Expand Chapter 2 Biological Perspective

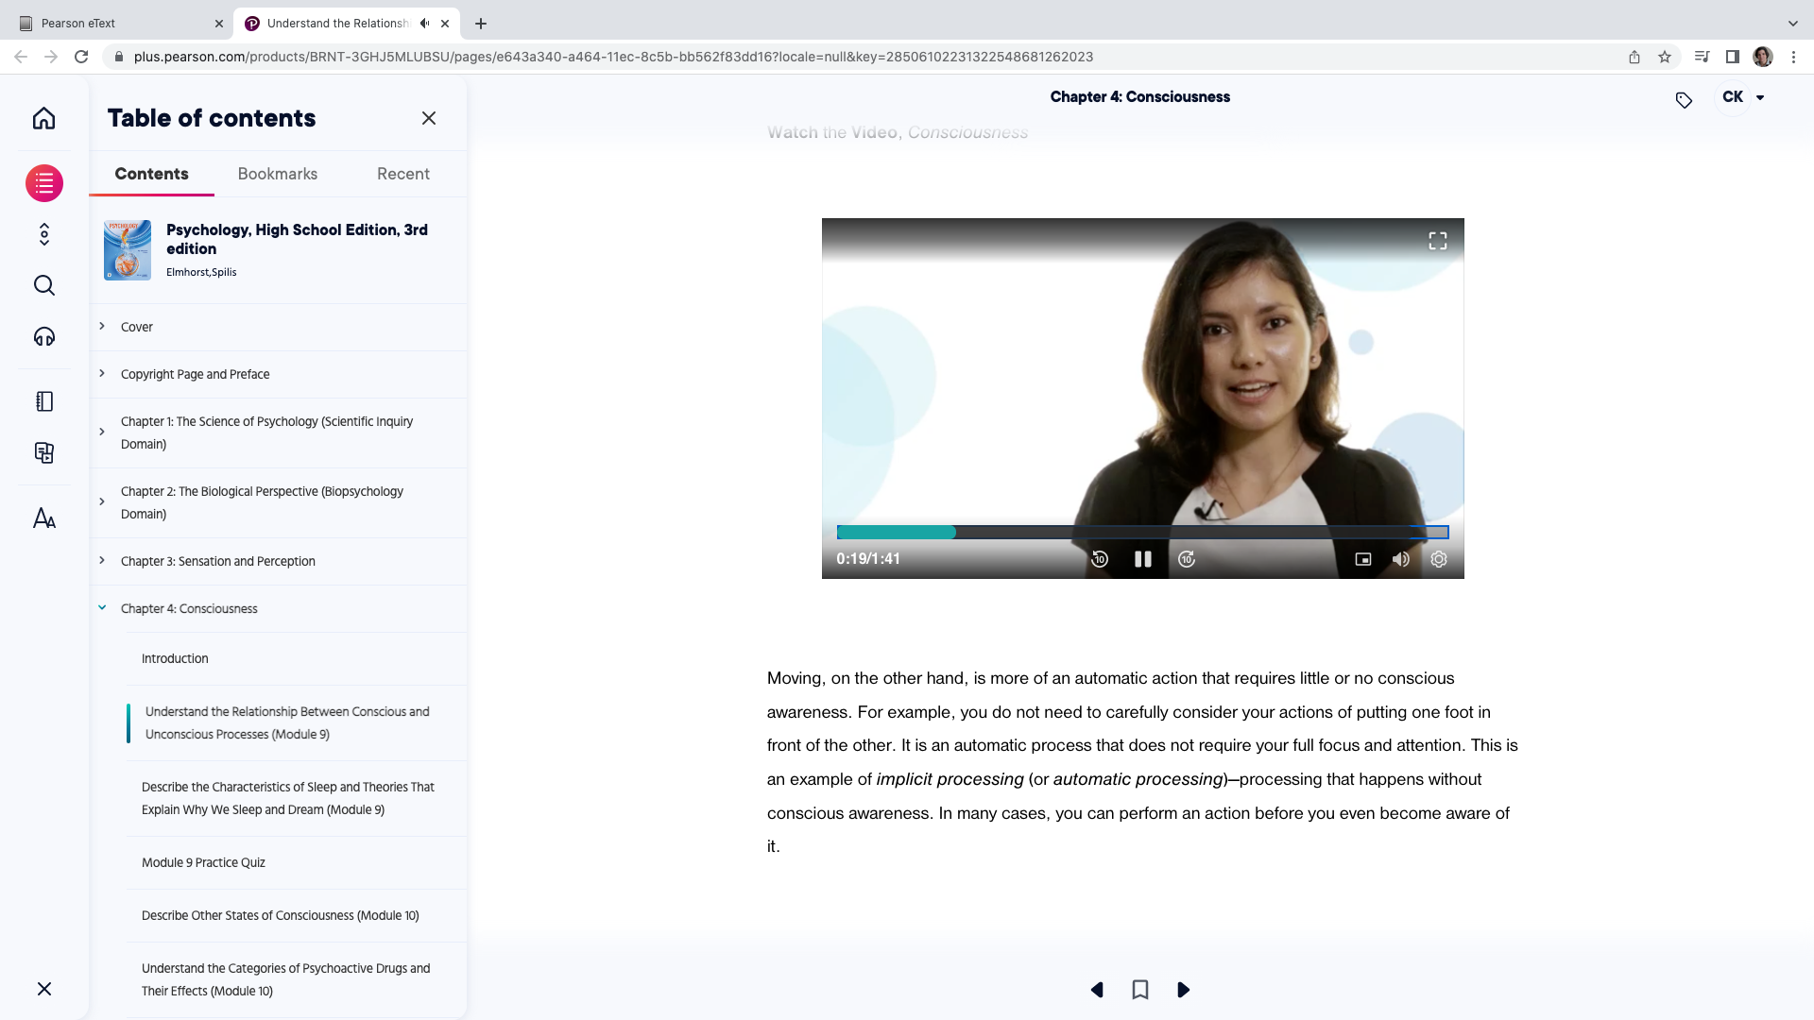102,501
